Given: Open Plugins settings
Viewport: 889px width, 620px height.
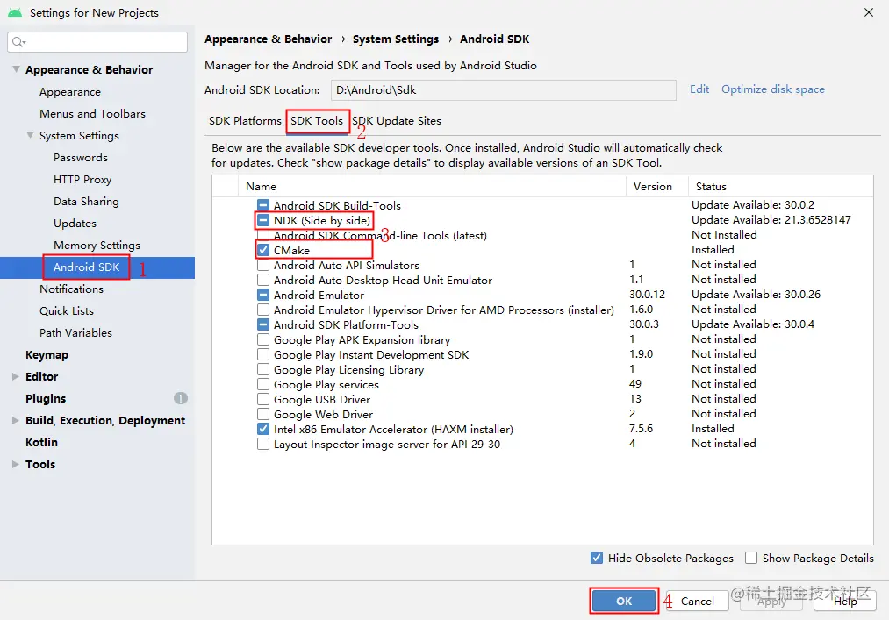Looking at the screenshot, I should coord(46,398).
